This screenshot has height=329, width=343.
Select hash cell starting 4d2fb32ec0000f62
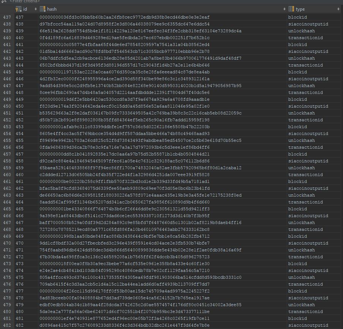[163, 79]
